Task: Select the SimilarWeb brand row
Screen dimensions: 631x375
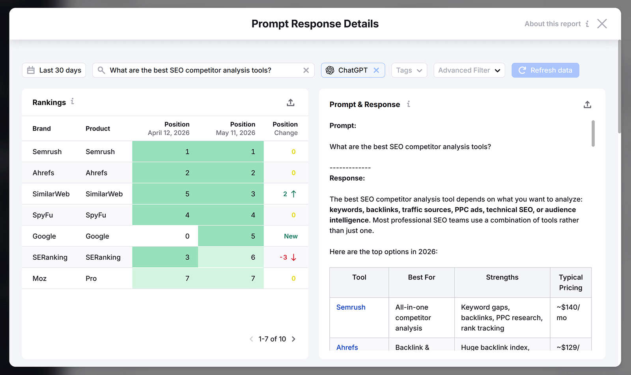Action: (165, 194)
